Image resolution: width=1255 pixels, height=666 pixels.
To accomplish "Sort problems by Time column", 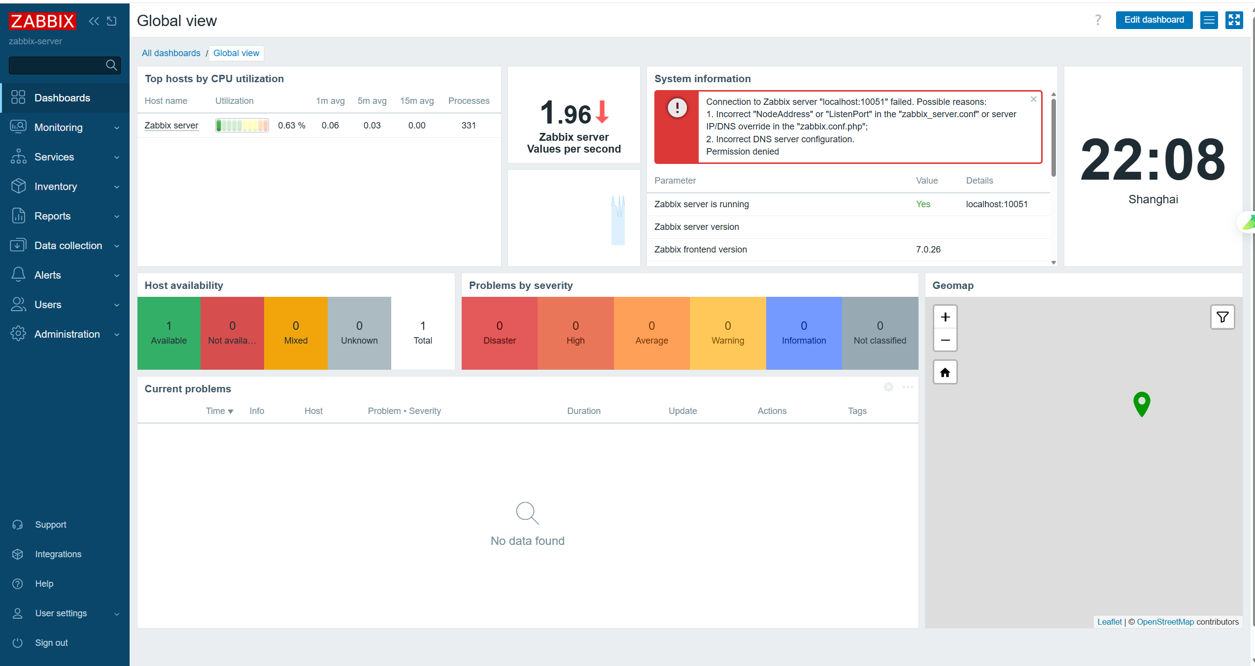I will click(x=219, y=411).
